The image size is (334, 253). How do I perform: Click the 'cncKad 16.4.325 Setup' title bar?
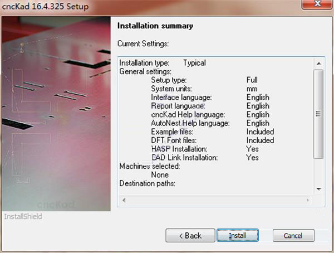pyautogui.click(x=45, y=6)
